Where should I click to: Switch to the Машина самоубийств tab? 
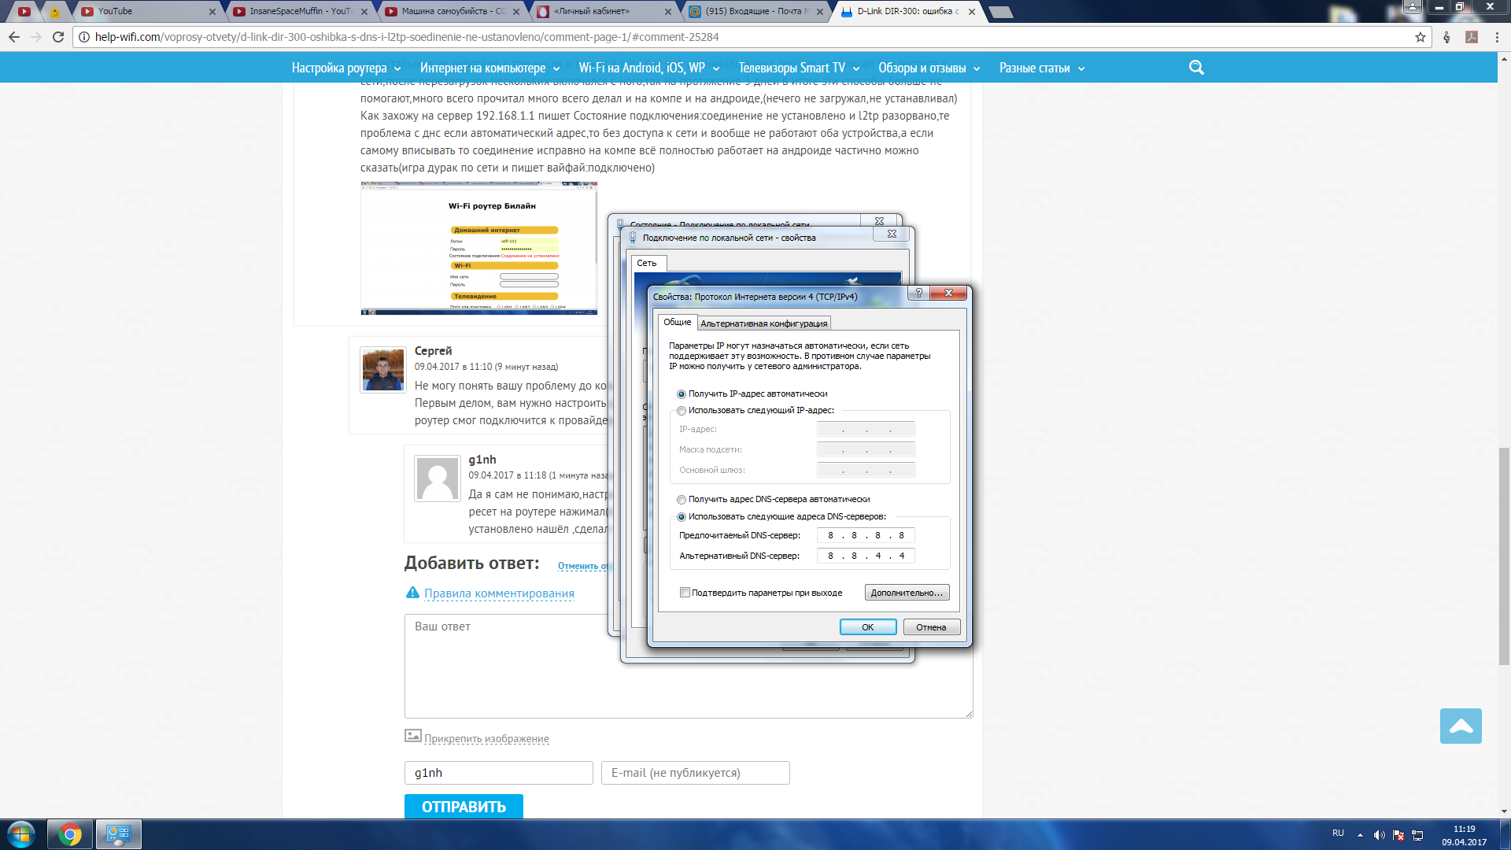(x=451, y=12)
